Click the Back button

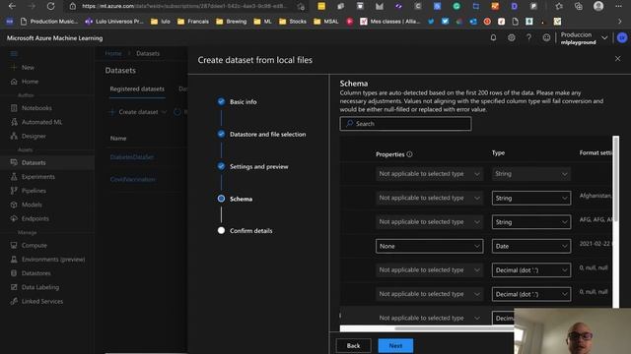[x=353, y=345]
